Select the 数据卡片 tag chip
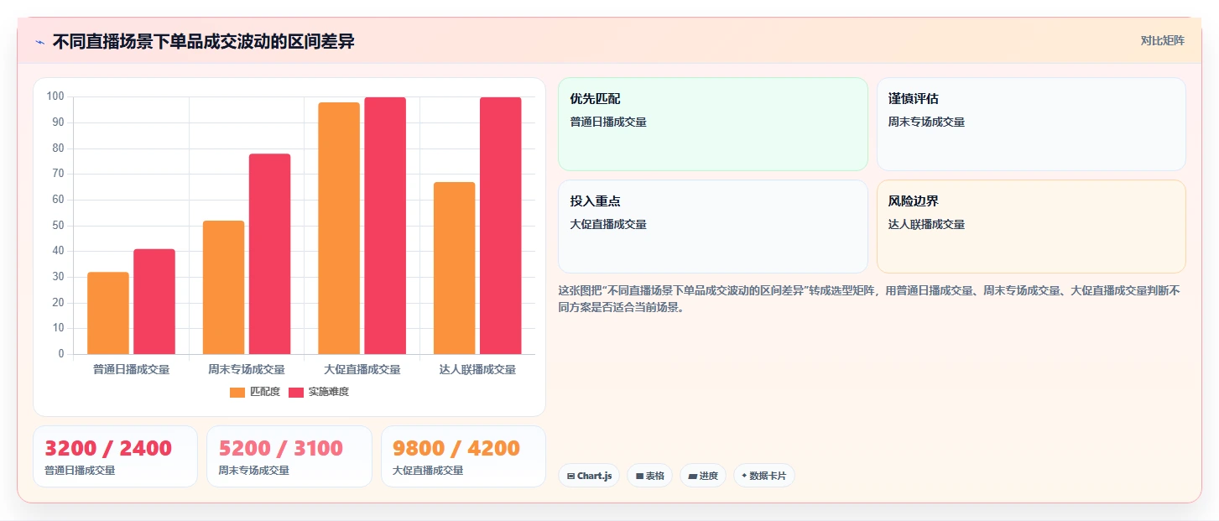 pos(763,476)
